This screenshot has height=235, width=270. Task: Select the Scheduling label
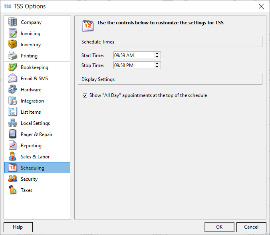(32, 168)
